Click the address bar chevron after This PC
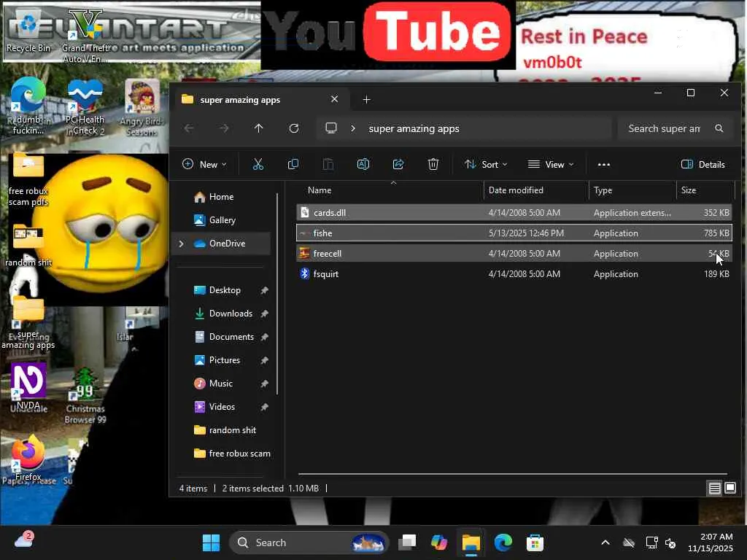 coord(353,128)
